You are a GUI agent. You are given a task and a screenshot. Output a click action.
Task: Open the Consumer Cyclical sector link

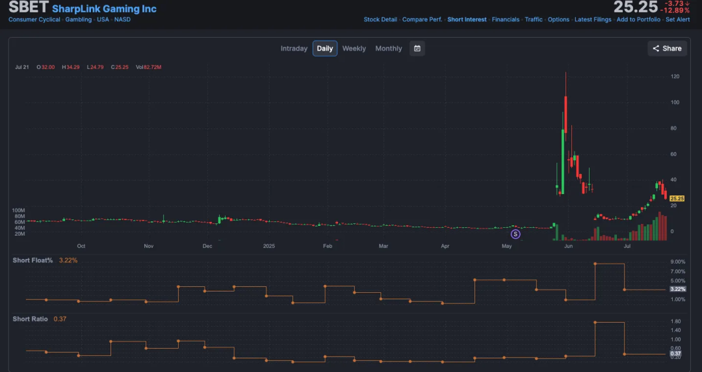click(34, 19)
